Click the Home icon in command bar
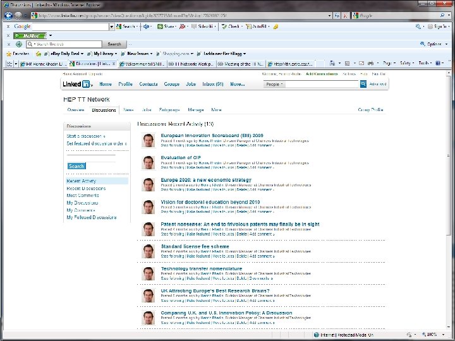Screen dimensions: 455x341 tap(332, 63)
